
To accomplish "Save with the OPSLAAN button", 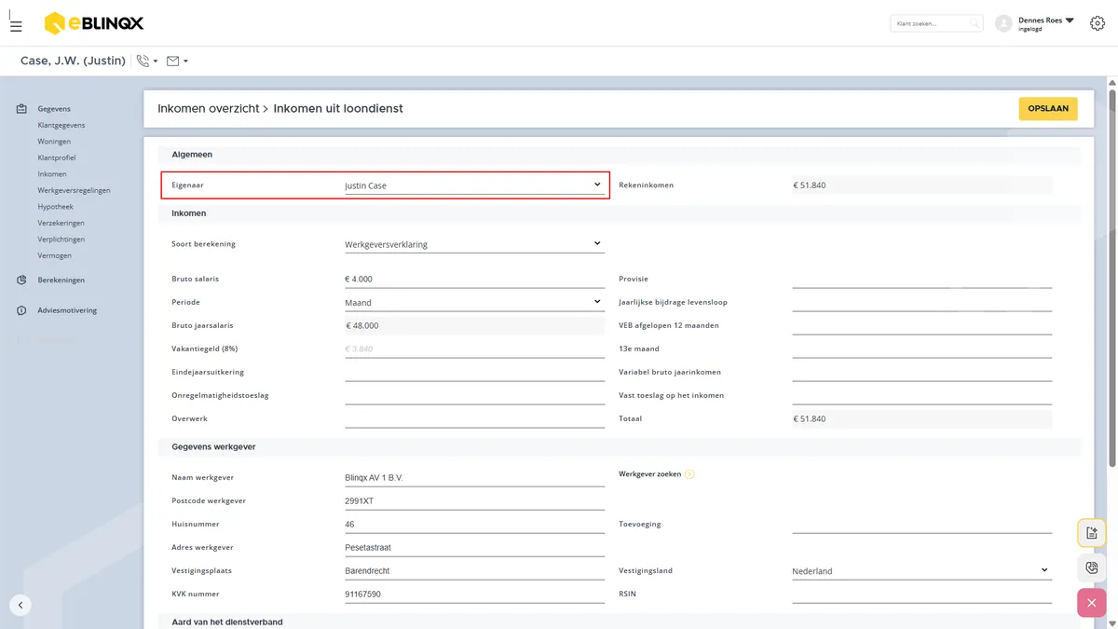I will pos(1048,109).
